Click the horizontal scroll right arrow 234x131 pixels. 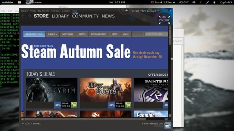point(166,119)
